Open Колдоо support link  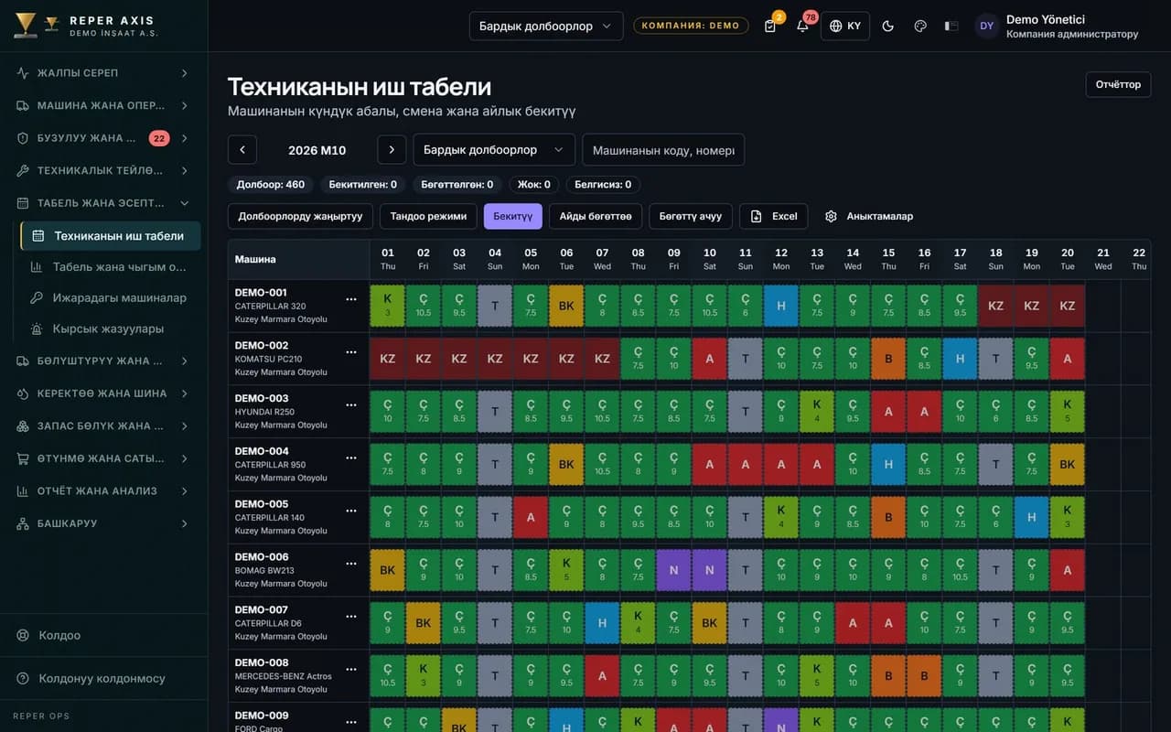pyautogui.click(x=103, y=635)
